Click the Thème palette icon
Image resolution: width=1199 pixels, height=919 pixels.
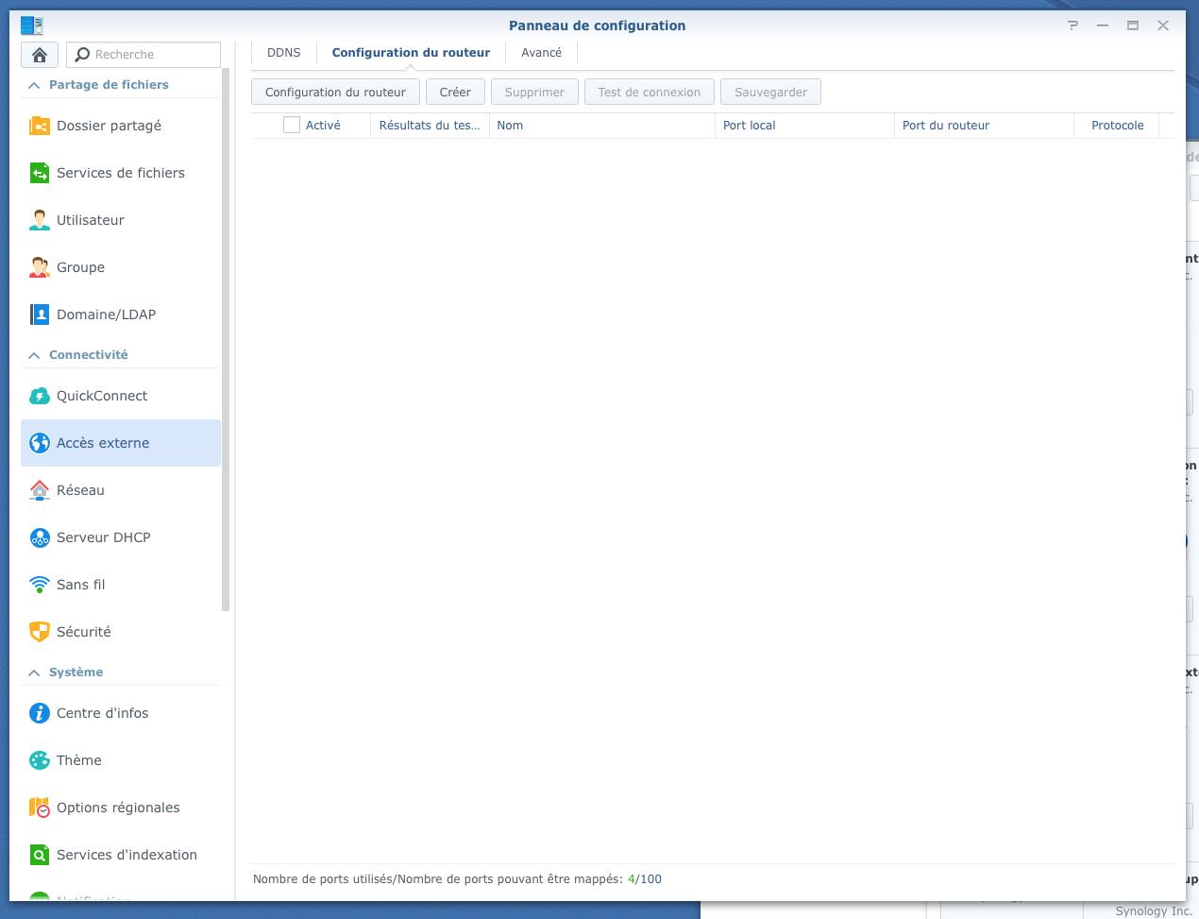tap(40, 760)
